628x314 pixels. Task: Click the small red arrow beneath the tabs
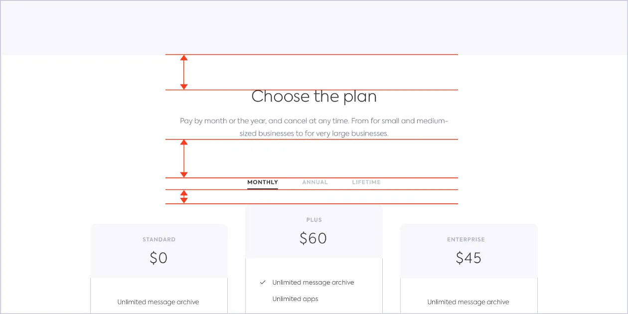click(x=184, y=197)
